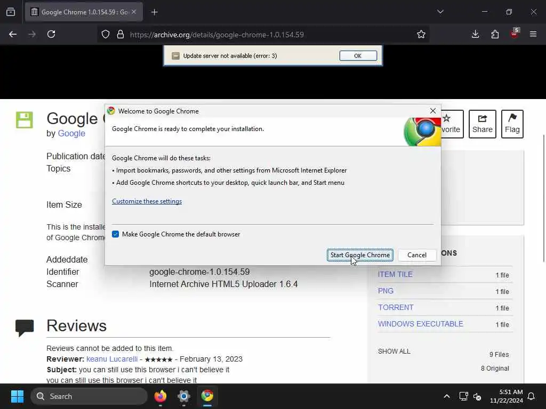Expand the list all tabs dropdown
This screenshot has height=409, width=546.
[x=440, y=12]
